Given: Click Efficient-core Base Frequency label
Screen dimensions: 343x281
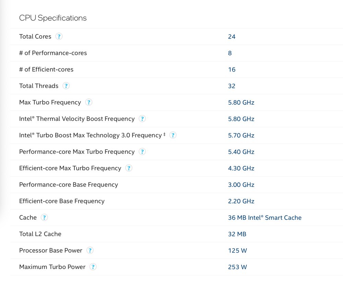Looking at the screenshot, I should click(x=62, y=201).
